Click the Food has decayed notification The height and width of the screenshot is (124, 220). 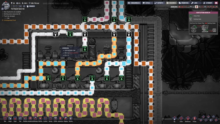click(x=9, y=16)
